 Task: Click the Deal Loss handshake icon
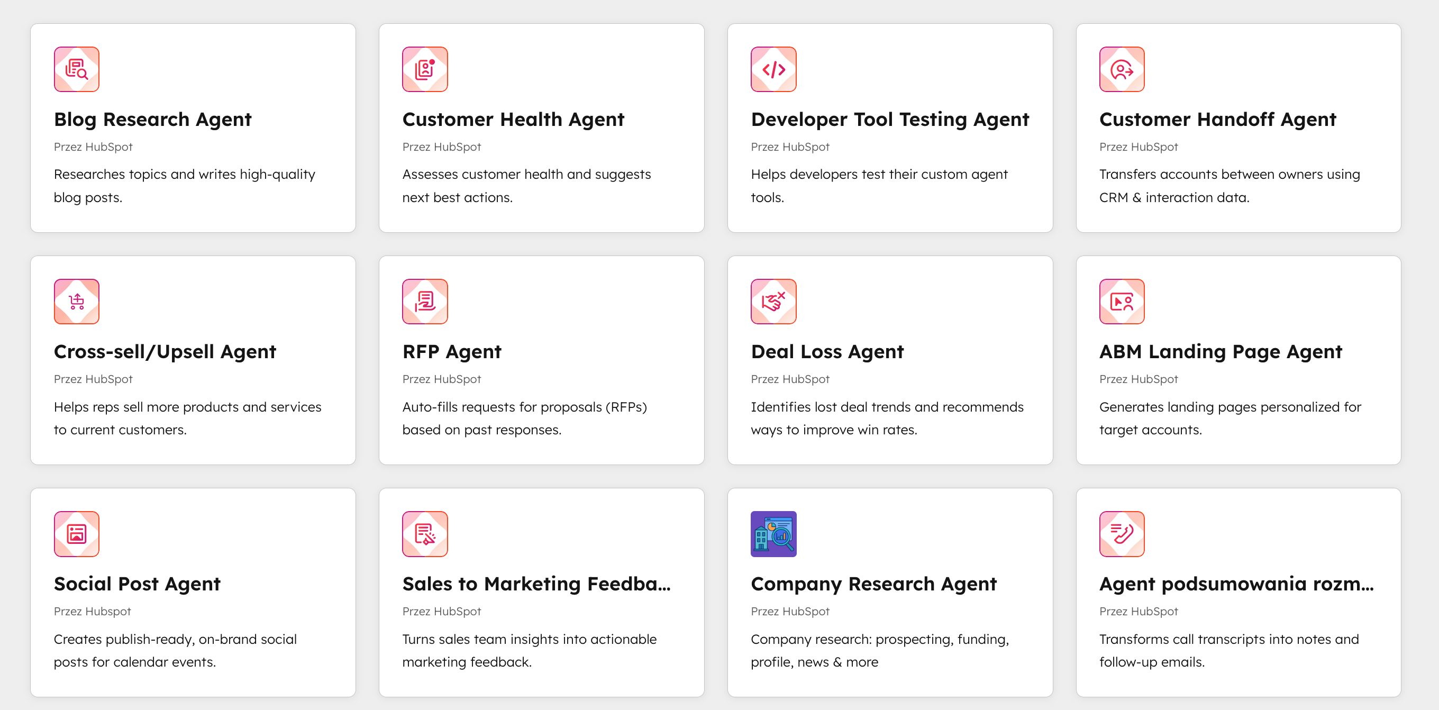pos(773,302)
